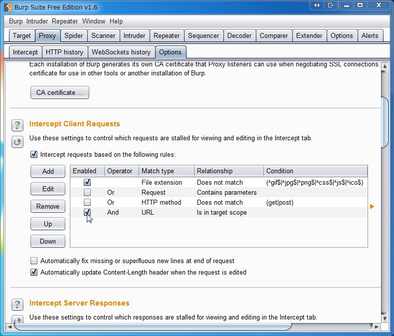Click horizontal scrollbar left arrow
394x336 pixels.
tap(9, 327)
